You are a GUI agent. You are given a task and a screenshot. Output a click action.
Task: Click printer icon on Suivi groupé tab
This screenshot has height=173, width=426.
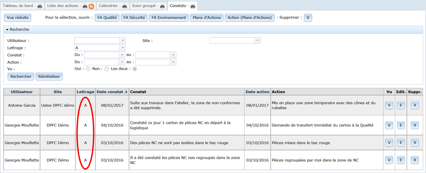(x=163, y=6)
